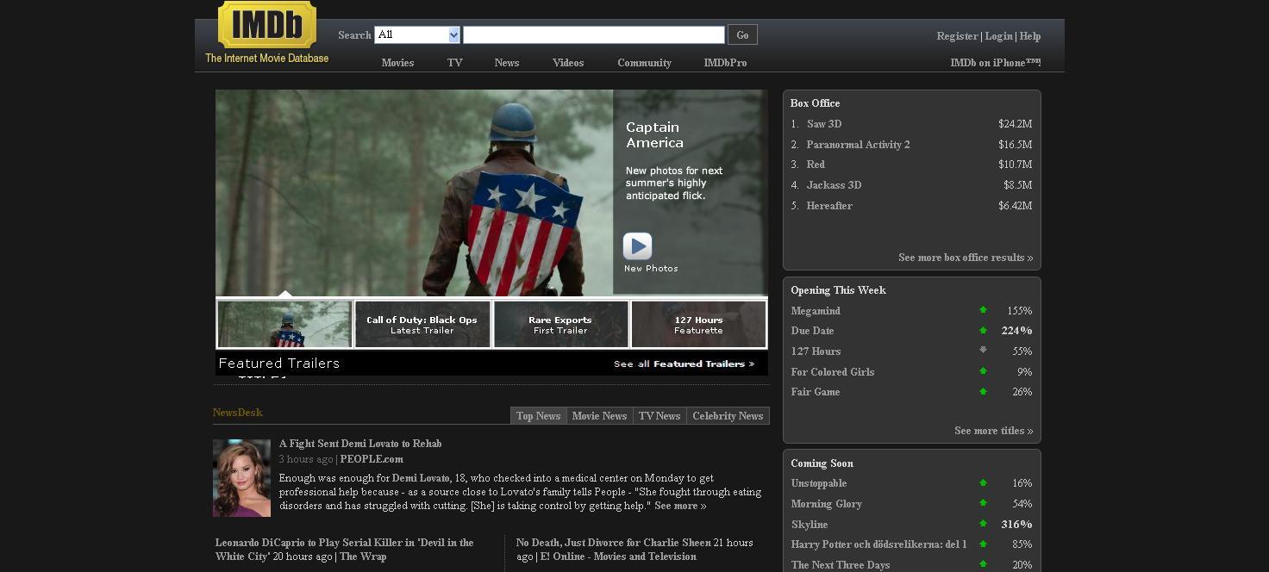Click the PEOPLE.com source link
Screen dimensions: 1269x572
372,459
